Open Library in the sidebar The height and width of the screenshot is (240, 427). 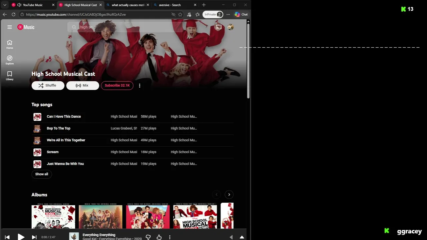click(10, 75)
